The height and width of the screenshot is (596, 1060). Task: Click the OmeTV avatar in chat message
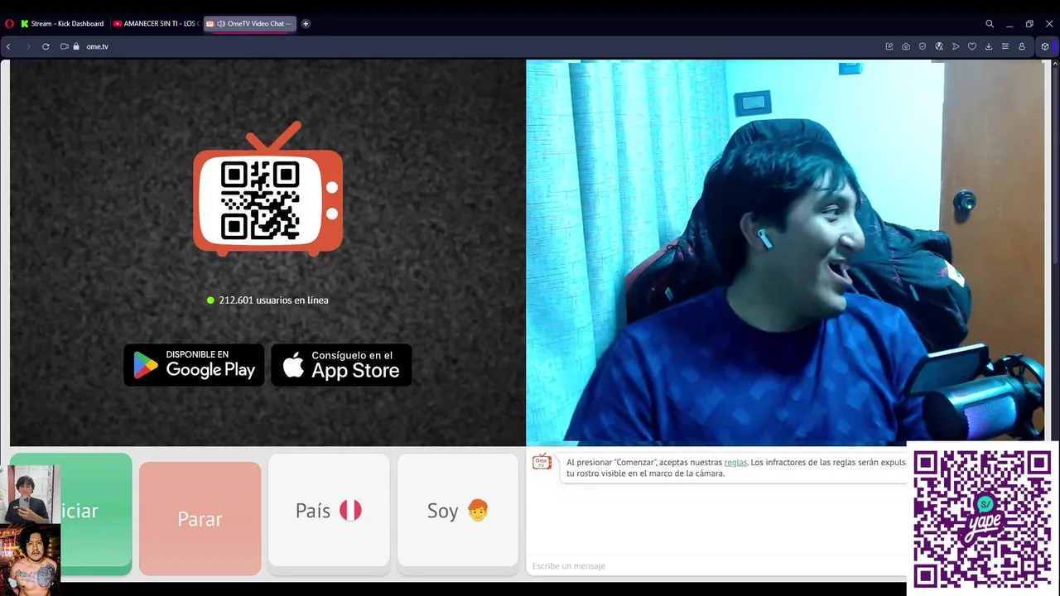[542, 462]
